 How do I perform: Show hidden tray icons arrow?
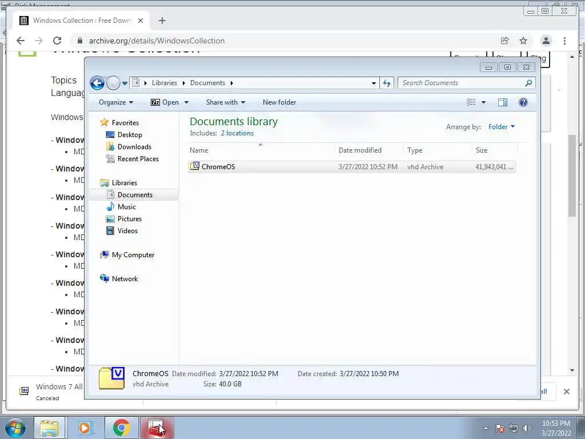[x=486, y=428]
